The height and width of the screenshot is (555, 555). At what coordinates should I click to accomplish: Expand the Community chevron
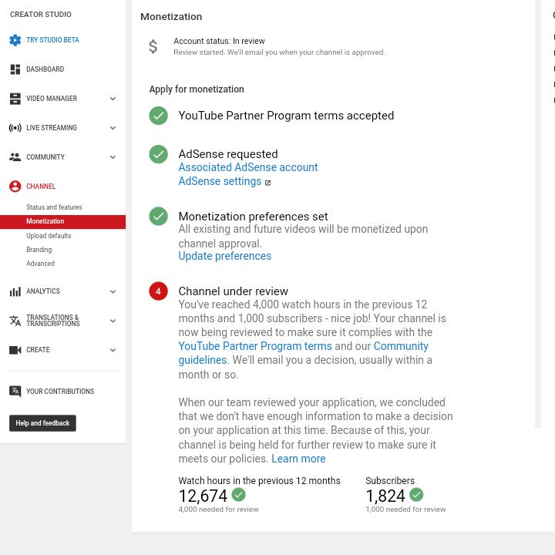pyautogui.click(x=113, y=157)
